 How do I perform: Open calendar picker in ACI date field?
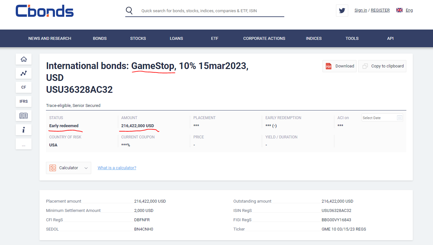coord(399,118)
